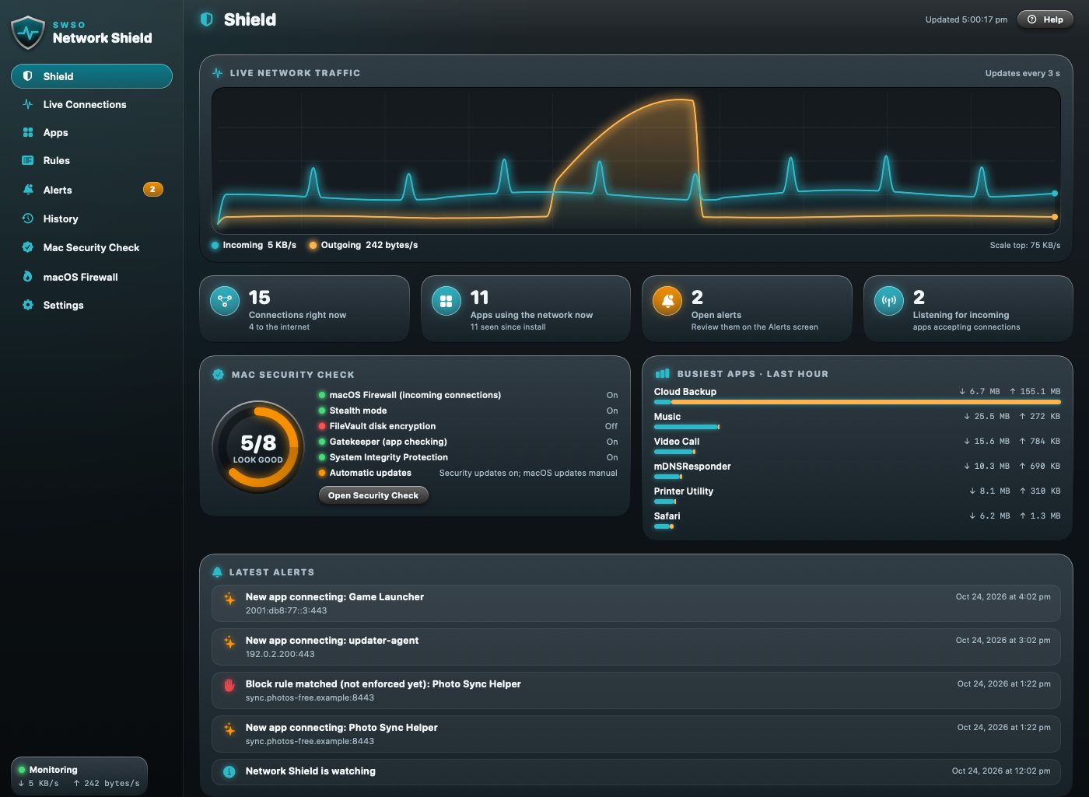This screenshot has height=797, width=1089.
Task: Click the Gatekeeper app checking row
Action: tap(467, 442)
